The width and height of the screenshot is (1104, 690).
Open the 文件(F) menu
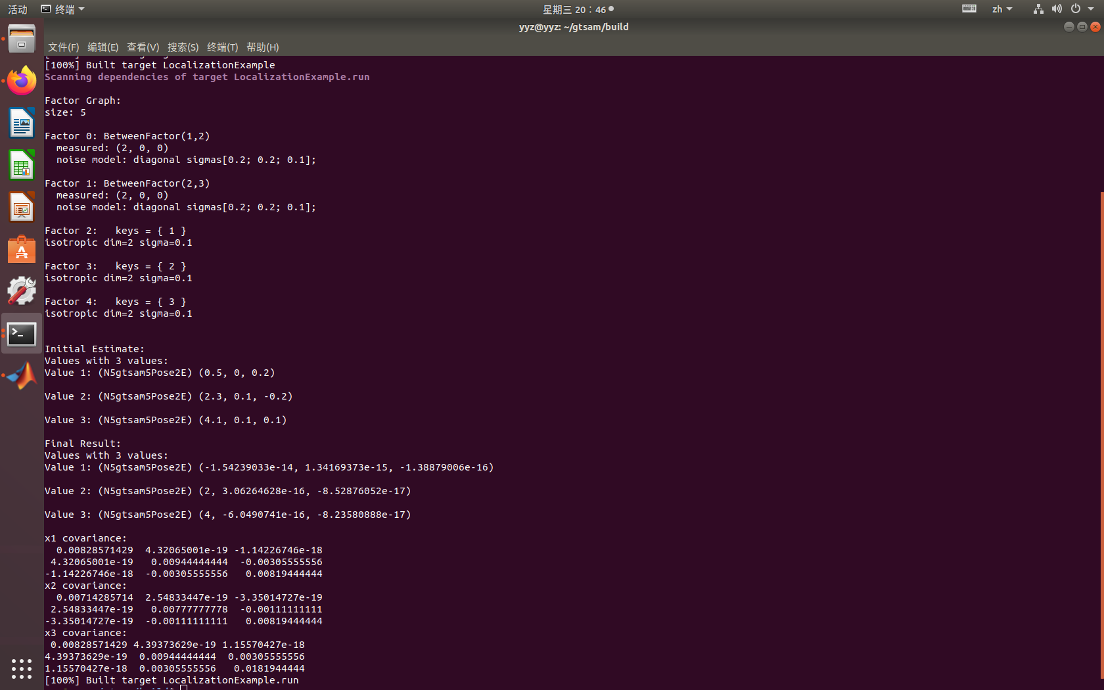tap(62, 47)
